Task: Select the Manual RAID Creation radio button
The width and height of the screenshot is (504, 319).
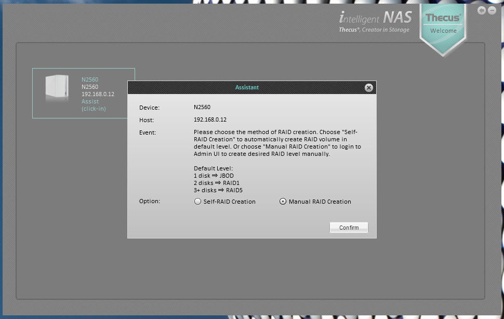Action: [x=283, y=202]
